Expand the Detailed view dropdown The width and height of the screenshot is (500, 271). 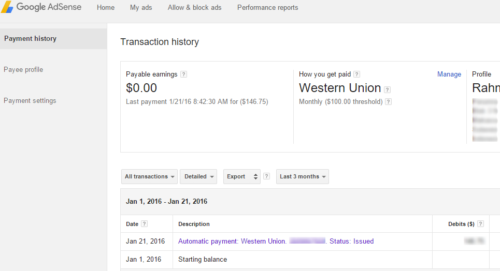[x=199, y=176]
